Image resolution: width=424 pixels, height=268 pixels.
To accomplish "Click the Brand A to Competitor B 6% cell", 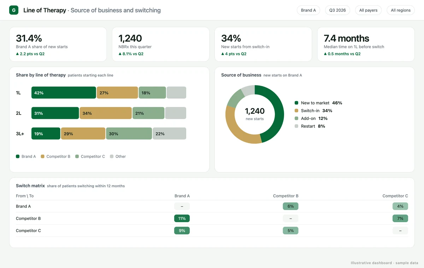I will tap(290, 206).
